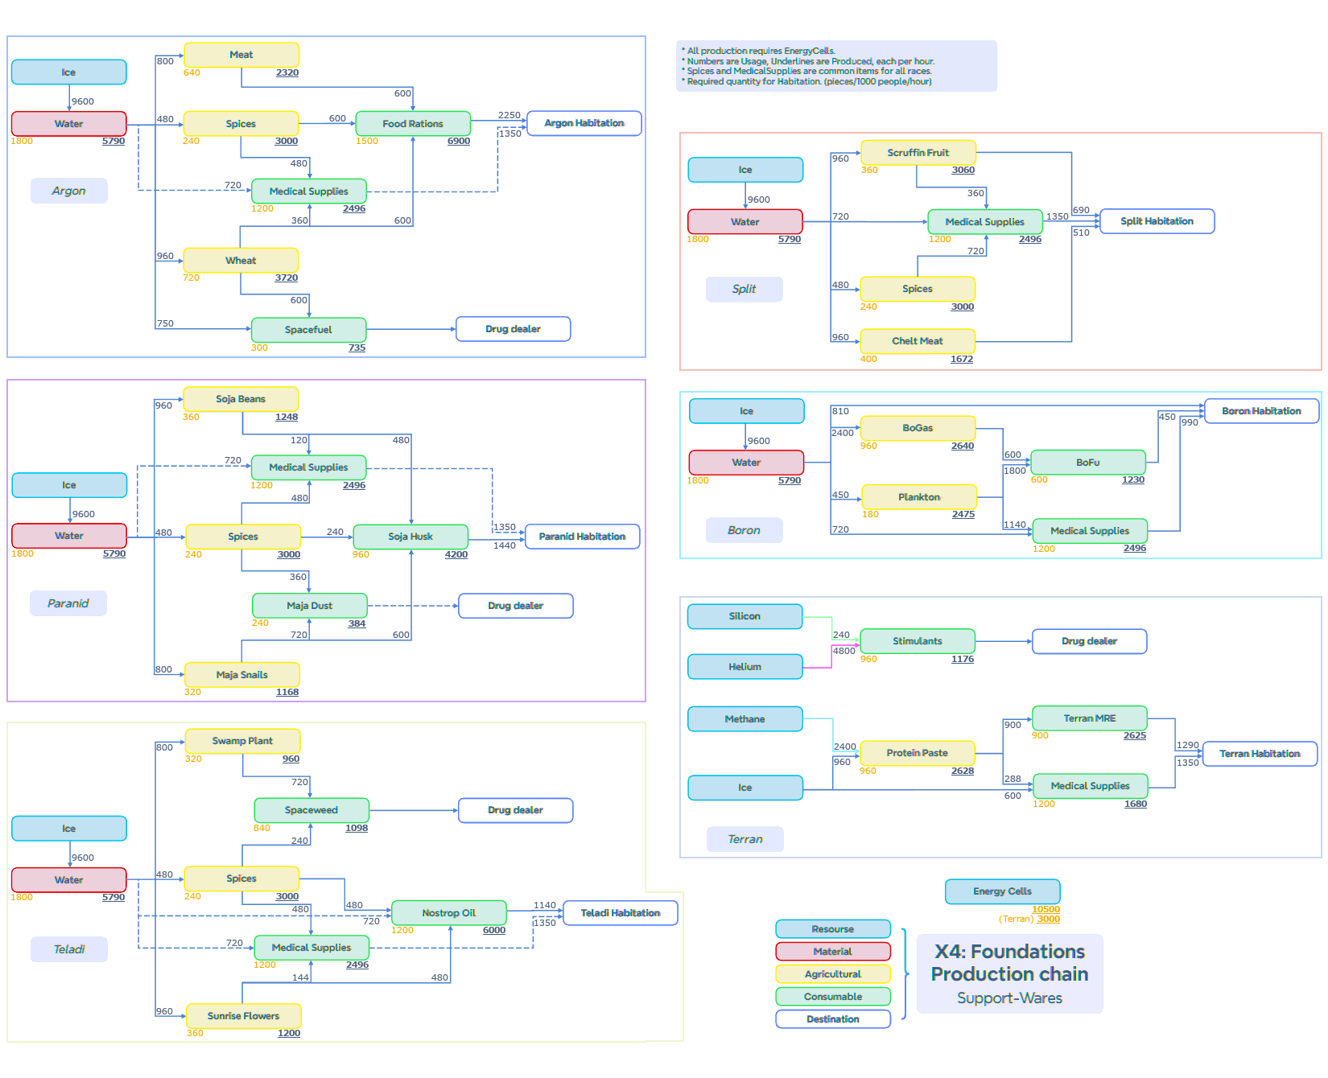Click the Terran MRE node
1328x1078 pixels.
[x=1089, y=718]
